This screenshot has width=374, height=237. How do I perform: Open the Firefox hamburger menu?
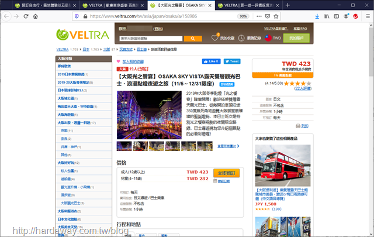click(x=368, y=16)
